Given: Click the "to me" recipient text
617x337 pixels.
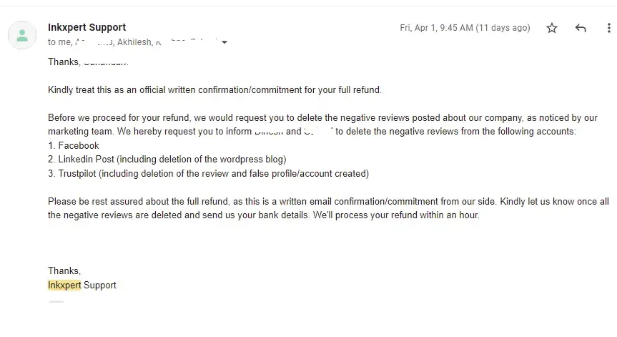Looking at the screenshot, I should [x=59, y=41].
